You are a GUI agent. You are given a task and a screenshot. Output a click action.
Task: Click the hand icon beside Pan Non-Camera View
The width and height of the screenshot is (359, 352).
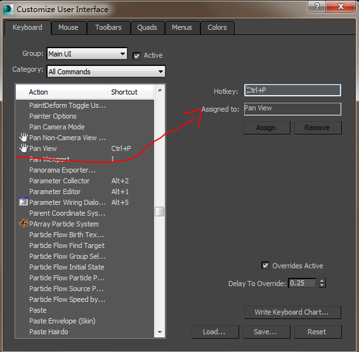23,138
